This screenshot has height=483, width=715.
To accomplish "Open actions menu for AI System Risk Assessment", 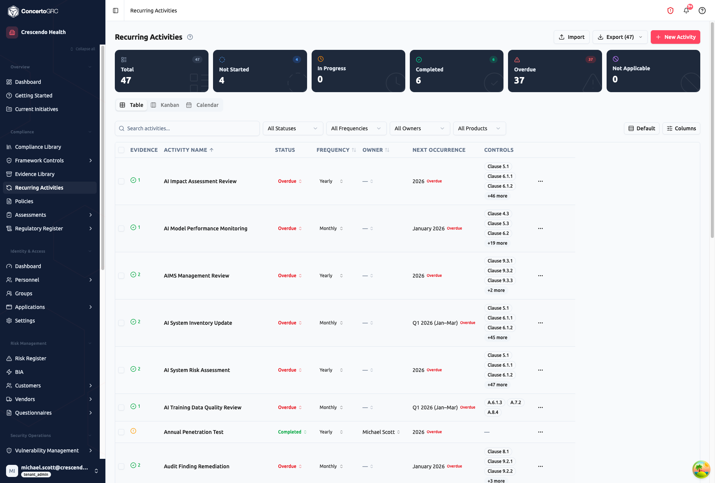I will 540,370.
